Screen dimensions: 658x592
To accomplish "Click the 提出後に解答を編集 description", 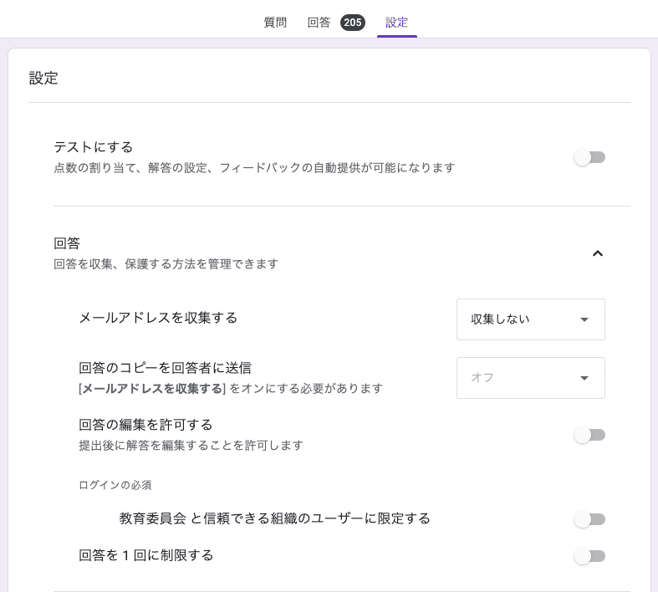I will pos(191,445).
